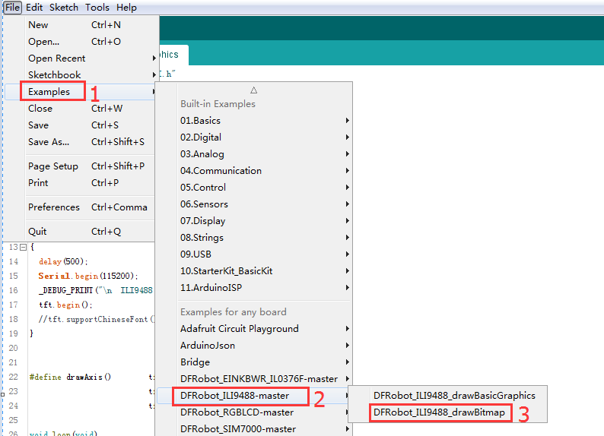Select the open sketch tab
This screenshot has width=604, height=436.
173,55
